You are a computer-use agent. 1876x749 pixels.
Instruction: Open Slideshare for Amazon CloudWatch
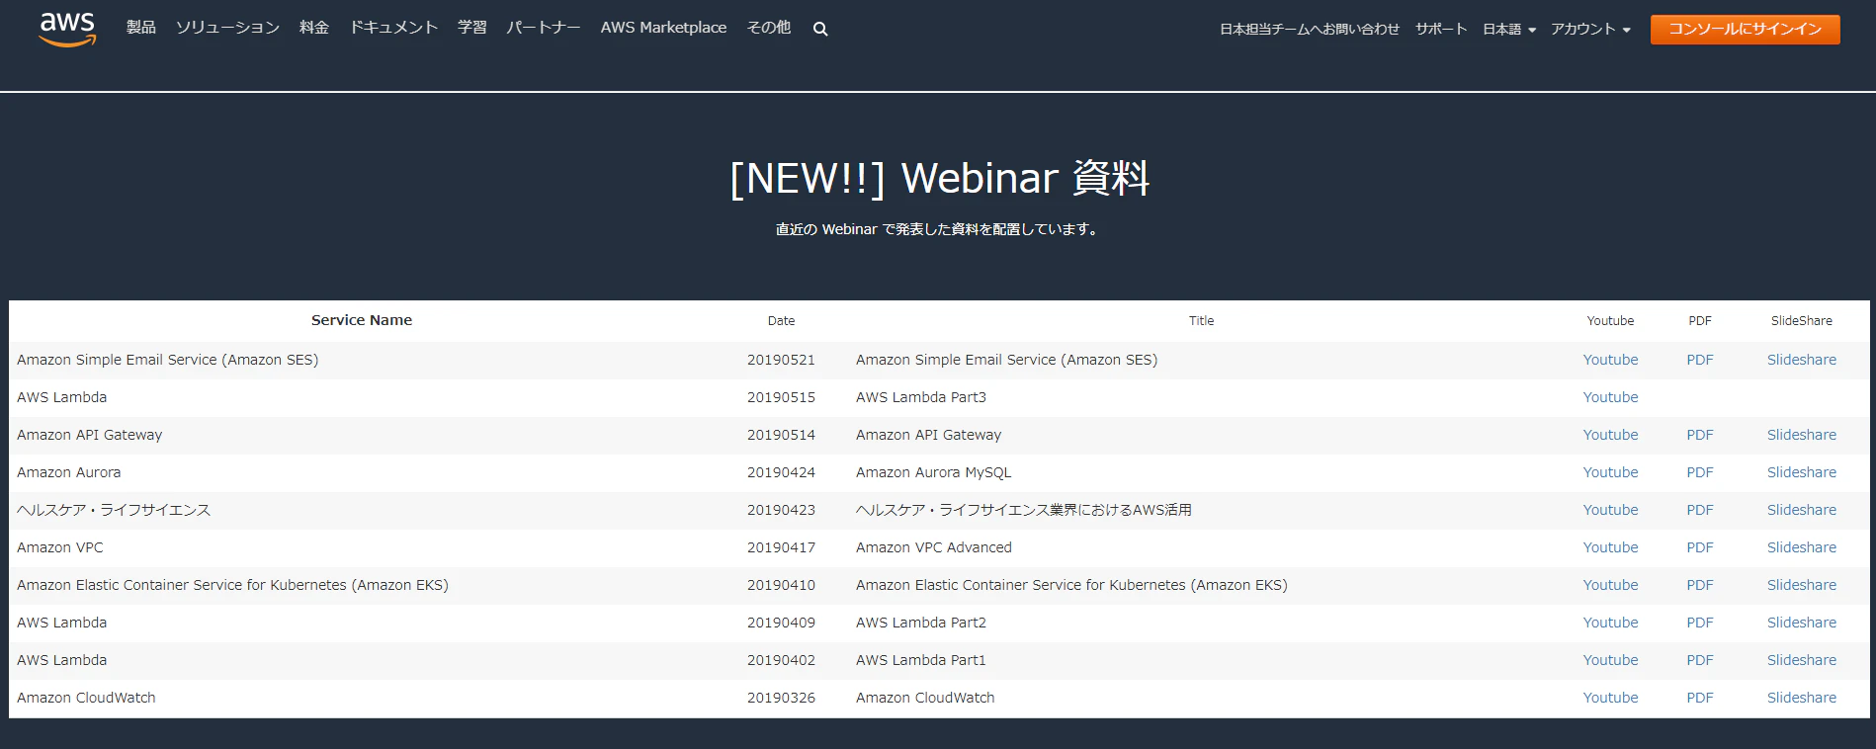coord(1802,698)
